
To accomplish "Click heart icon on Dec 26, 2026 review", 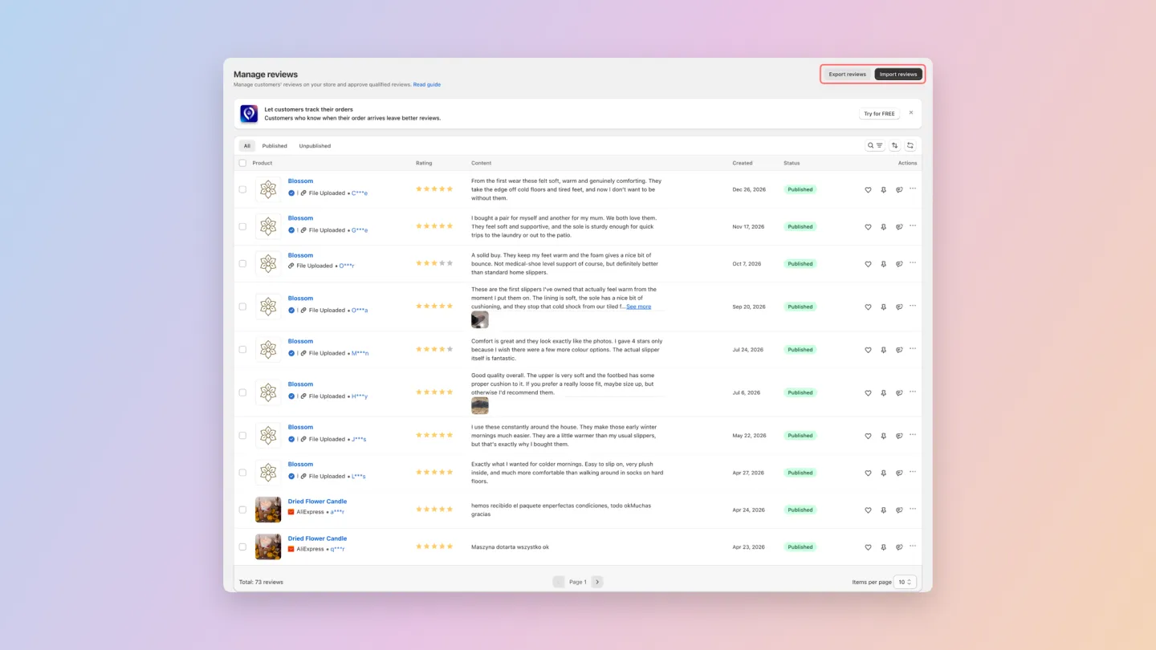I will pyautogui.click(x=868, y=190).
